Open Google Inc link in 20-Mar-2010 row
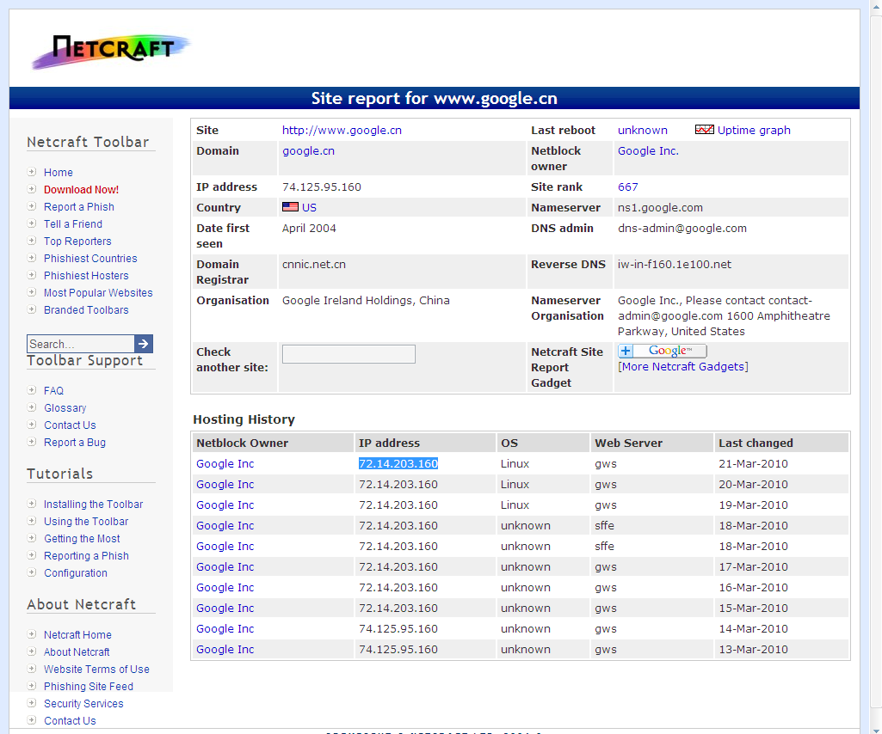This screenshot has width=882, height=734. (x=225, y=485)
